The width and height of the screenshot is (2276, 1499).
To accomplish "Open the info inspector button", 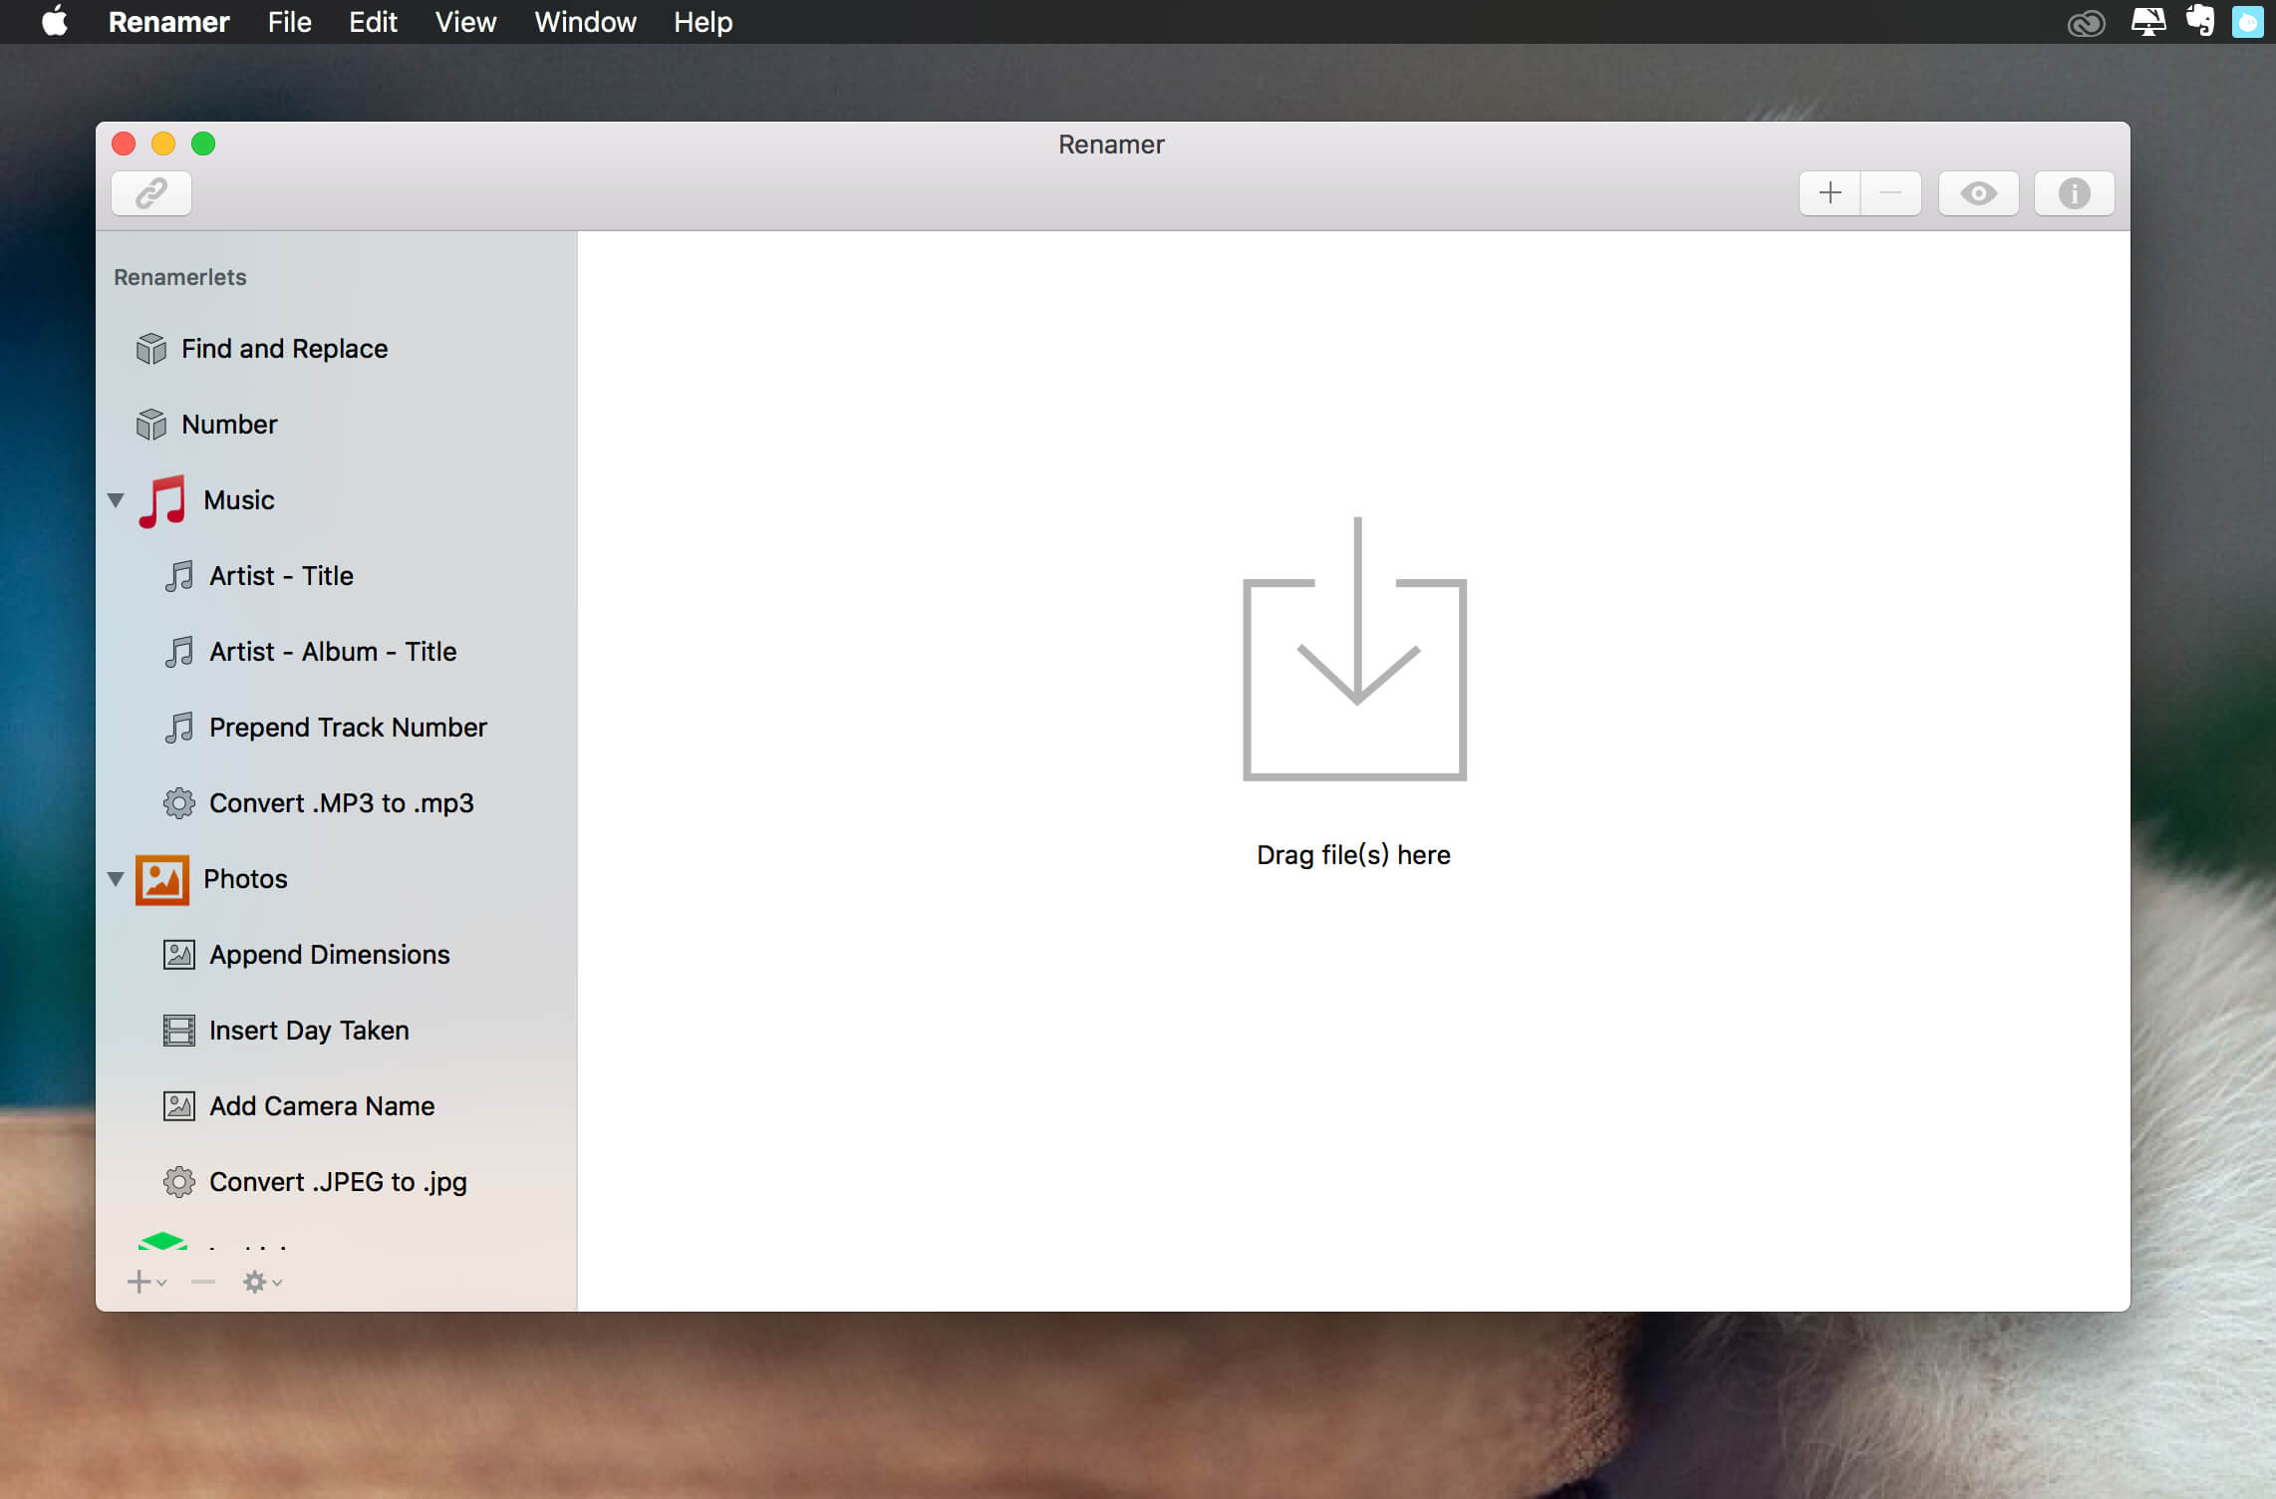I will [x=2075, y=193].
